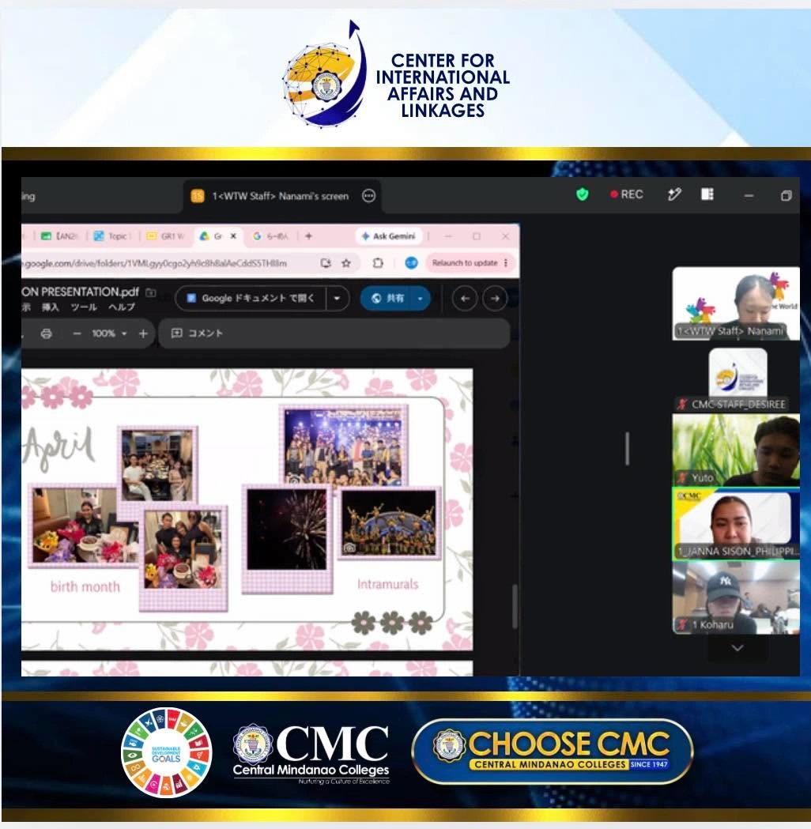The image size is (811, 829).
Task: Open the ツール (Tools) menu
Action: coord(84,307)
